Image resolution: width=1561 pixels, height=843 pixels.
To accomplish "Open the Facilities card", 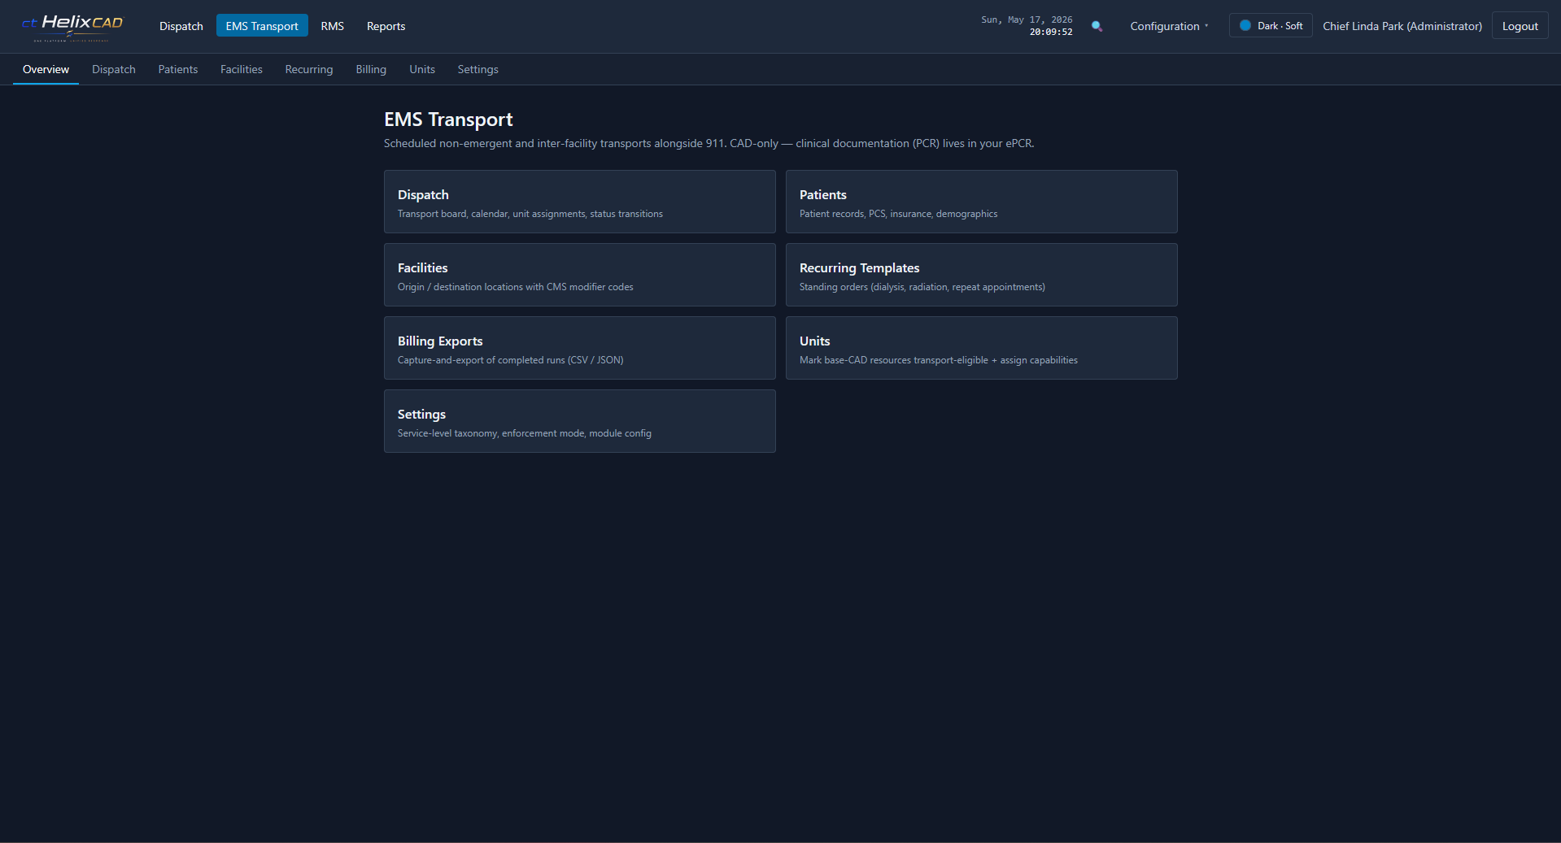I will pyautogui.click(x=580, y=275).
